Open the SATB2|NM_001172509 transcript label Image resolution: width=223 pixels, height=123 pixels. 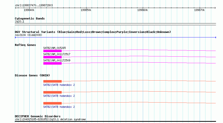click(x=57, y=60)
